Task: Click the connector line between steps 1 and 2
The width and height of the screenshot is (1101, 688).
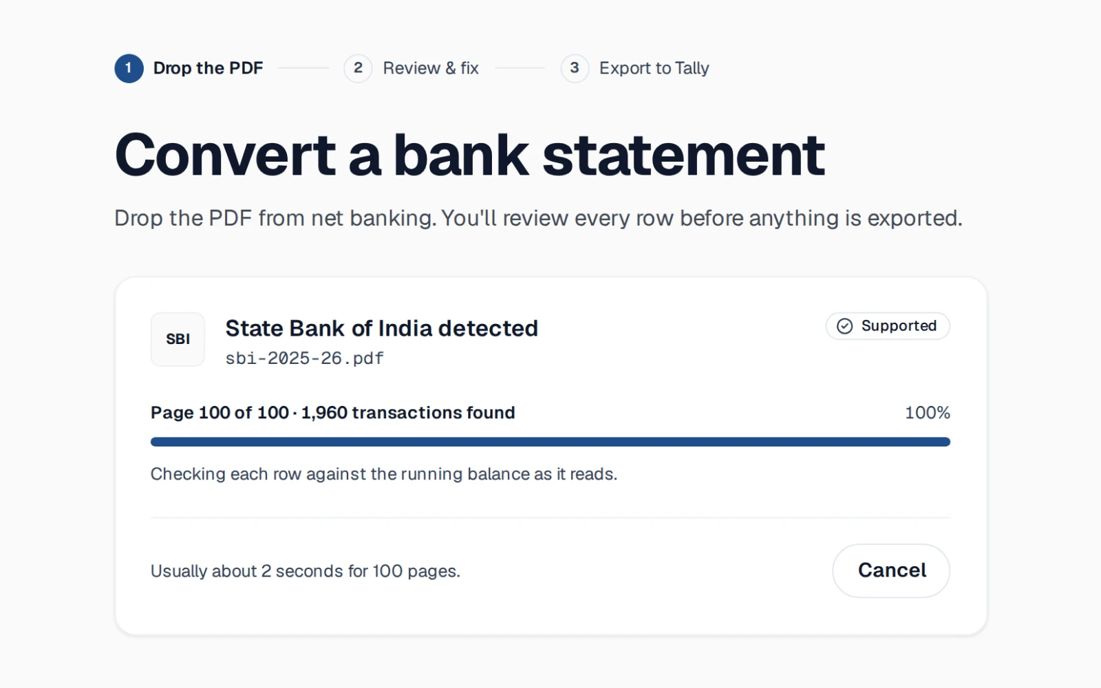Action: (x=303, y=68)
